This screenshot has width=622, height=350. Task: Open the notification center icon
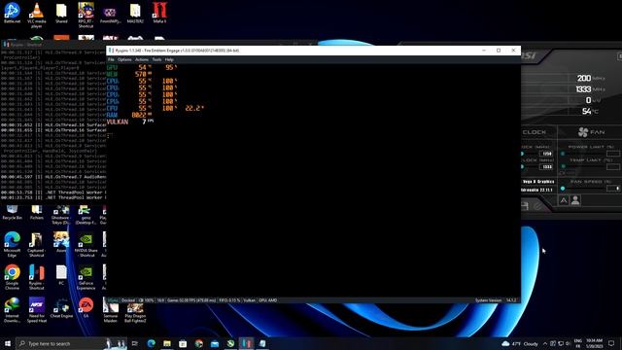click(611, 343)
